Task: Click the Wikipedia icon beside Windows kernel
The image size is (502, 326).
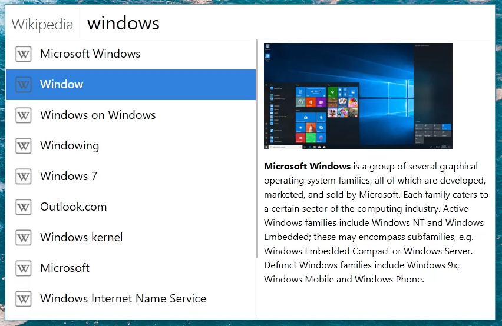Action: (24, 238)
